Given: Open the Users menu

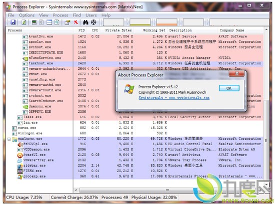Looking at the screenshot, I should (91, 15).
